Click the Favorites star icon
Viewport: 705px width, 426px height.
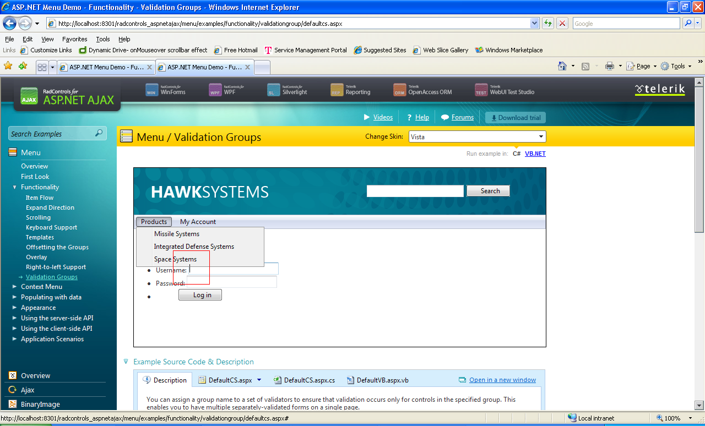8,66
